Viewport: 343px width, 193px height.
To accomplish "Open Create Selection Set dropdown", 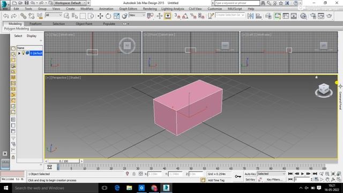I will point(230,15).
